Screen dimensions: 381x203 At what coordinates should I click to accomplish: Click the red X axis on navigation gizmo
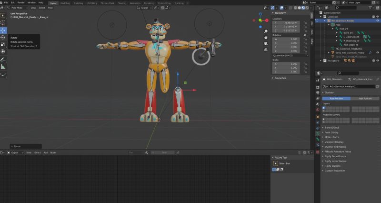pos(267,20)
